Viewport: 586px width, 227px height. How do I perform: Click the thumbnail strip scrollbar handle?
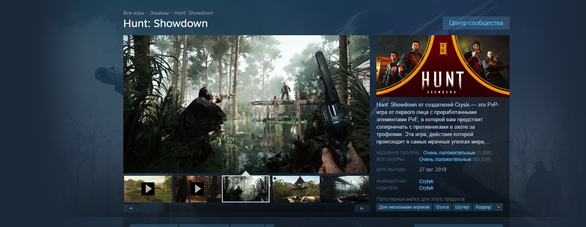(152, 209)
